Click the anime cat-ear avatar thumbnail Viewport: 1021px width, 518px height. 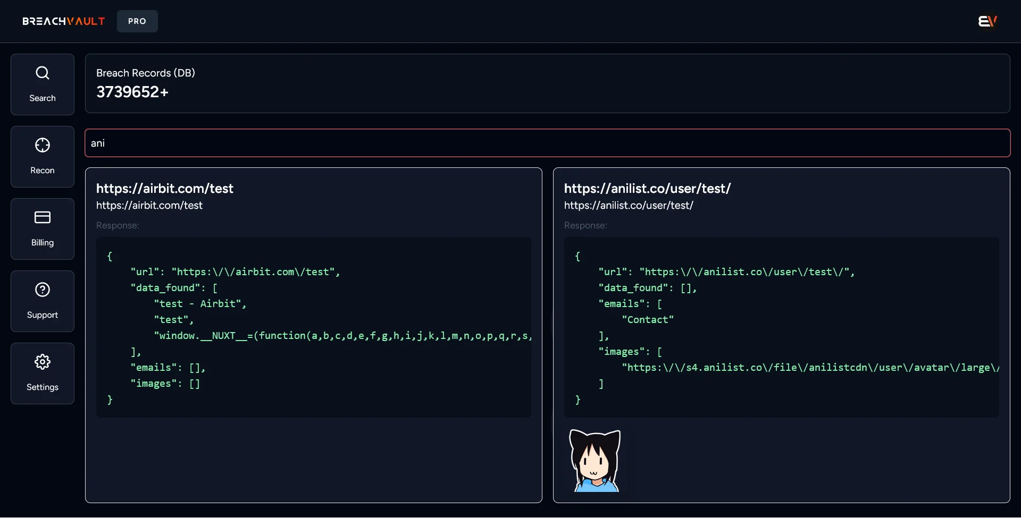point(595,461)
